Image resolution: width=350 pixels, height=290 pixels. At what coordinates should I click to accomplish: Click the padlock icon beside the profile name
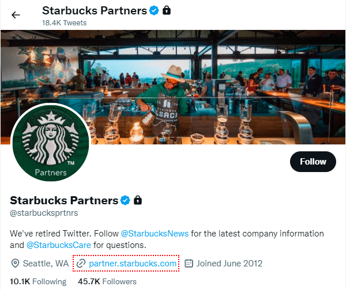tap(138, 200)
